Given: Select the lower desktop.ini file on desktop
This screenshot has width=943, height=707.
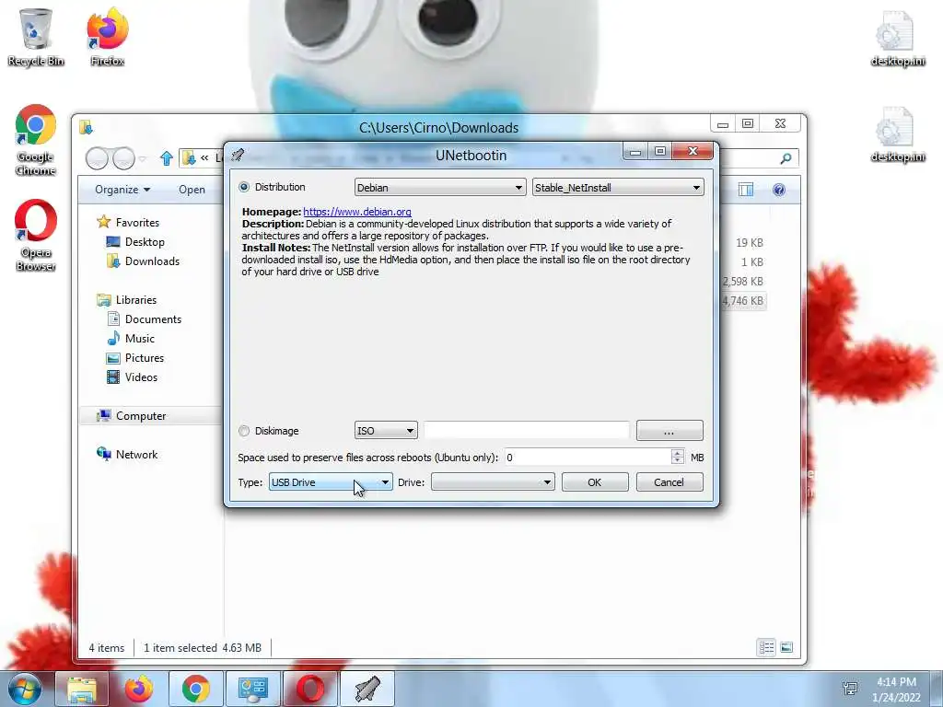Looking at the screenshot, I should [x=897, y=134].
